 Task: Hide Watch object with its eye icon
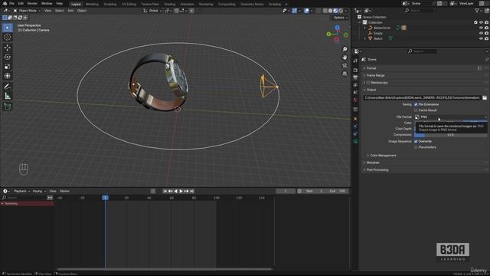[481, 38]
